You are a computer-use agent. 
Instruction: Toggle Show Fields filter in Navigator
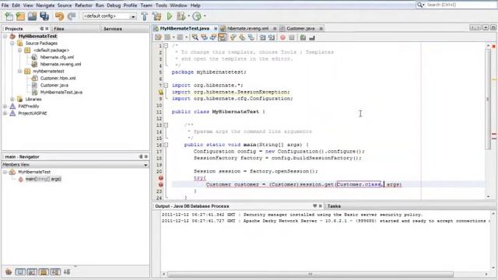coord(20,271)
